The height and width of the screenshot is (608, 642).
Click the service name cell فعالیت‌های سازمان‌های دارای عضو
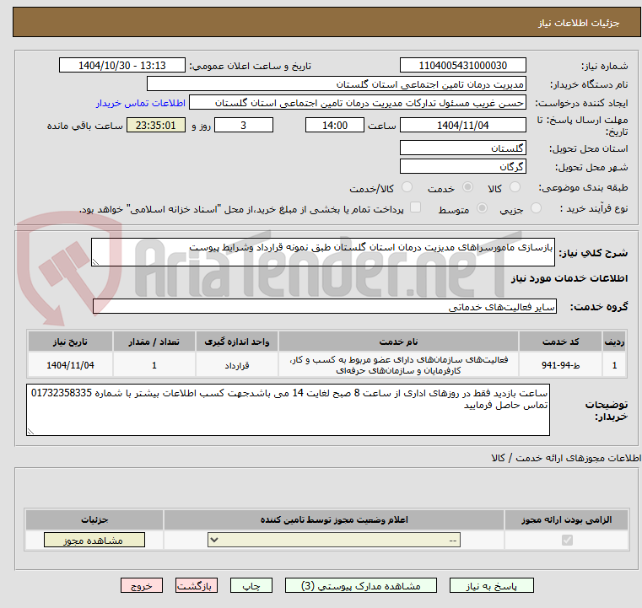398,365
